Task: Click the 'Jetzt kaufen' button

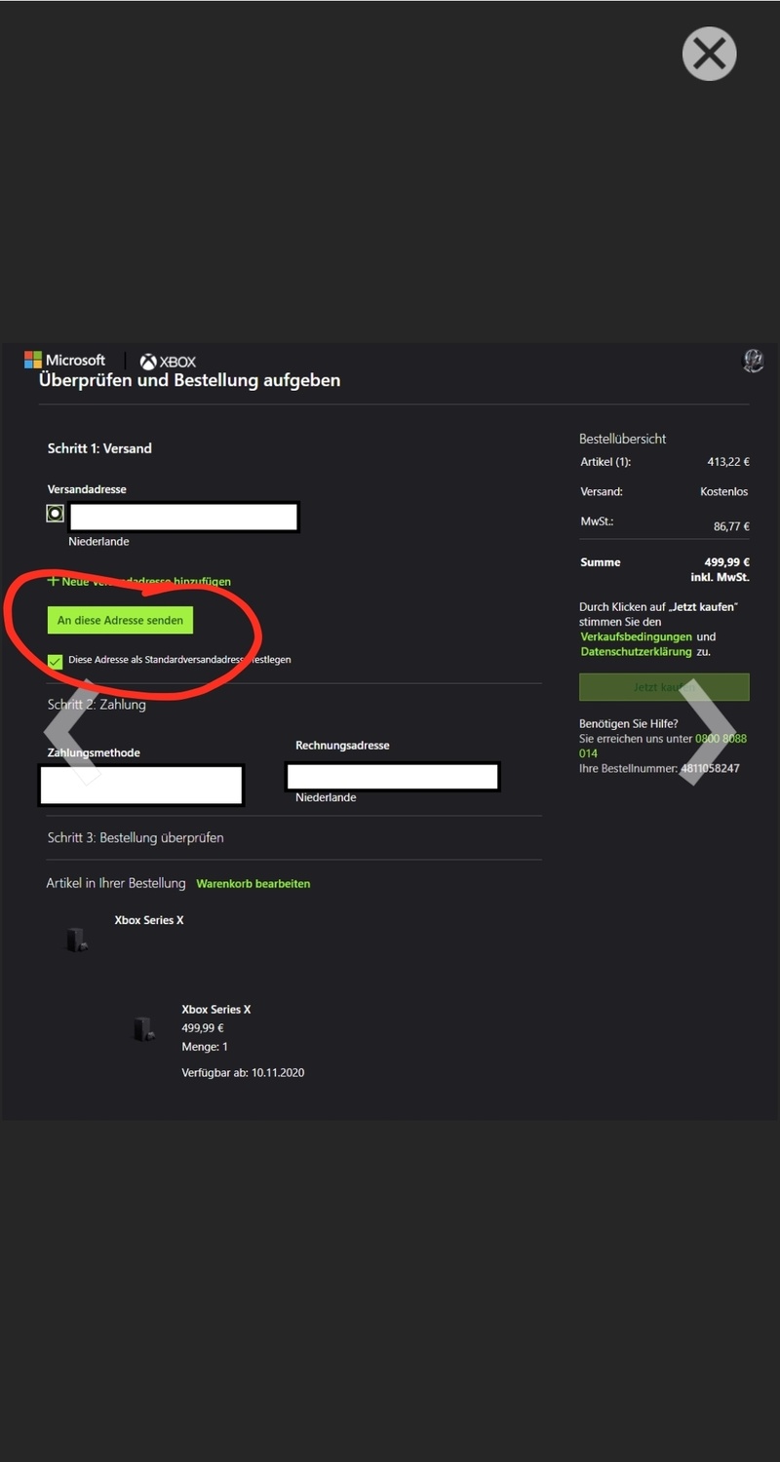Action: (x=664, y=687)
